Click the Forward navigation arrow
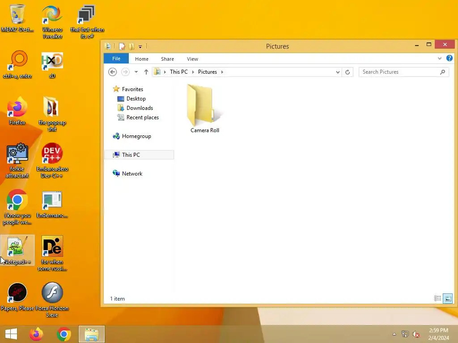 (x=125, y=72)
